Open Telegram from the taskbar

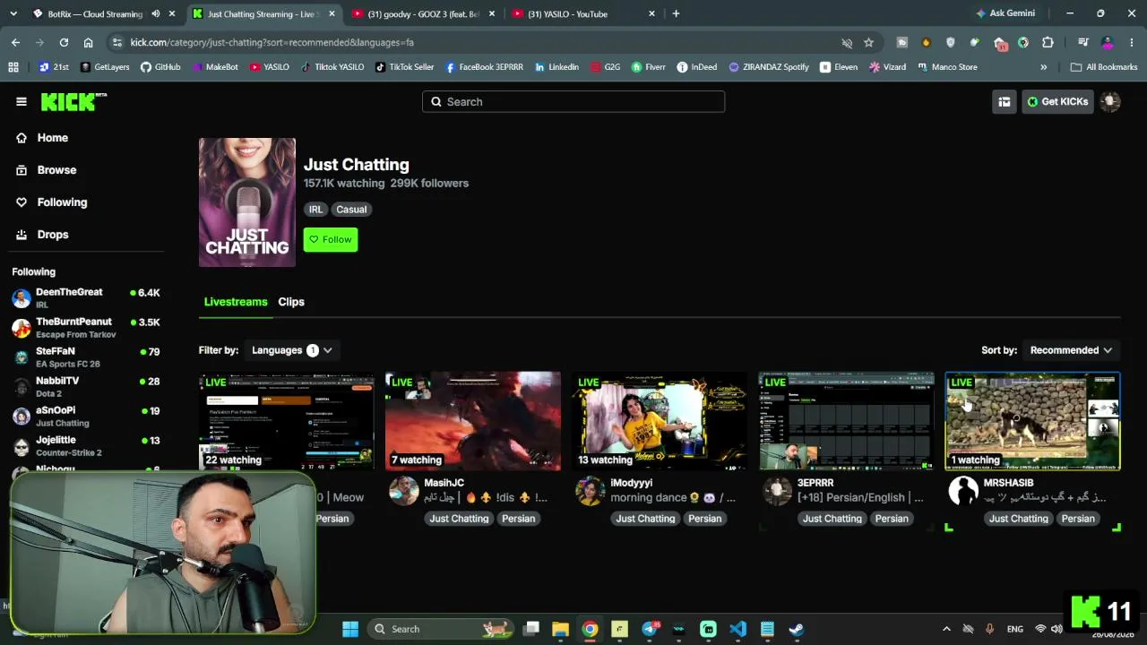[x=650, y=629]
